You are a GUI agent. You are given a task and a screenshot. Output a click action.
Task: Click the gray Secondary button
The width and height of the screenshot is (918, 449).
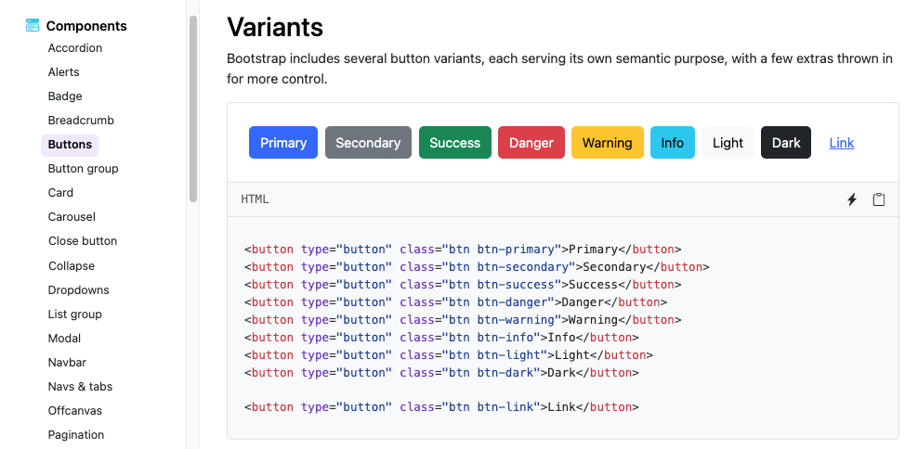click(x=368, y=143)
